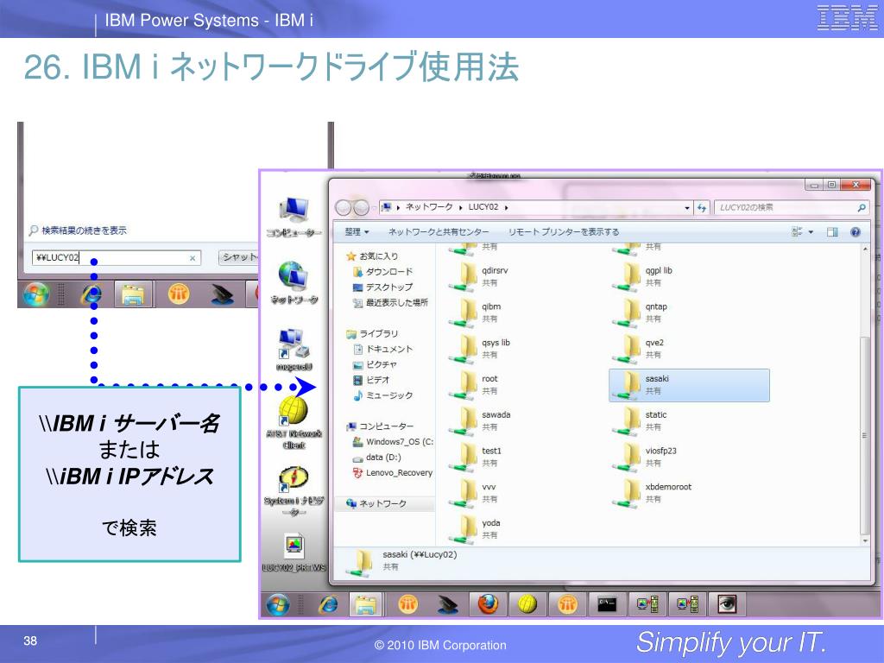Open the System i ナビゲーター desktop icon
The height and width of the screenshot is (663, 884).
coord(294,491)
